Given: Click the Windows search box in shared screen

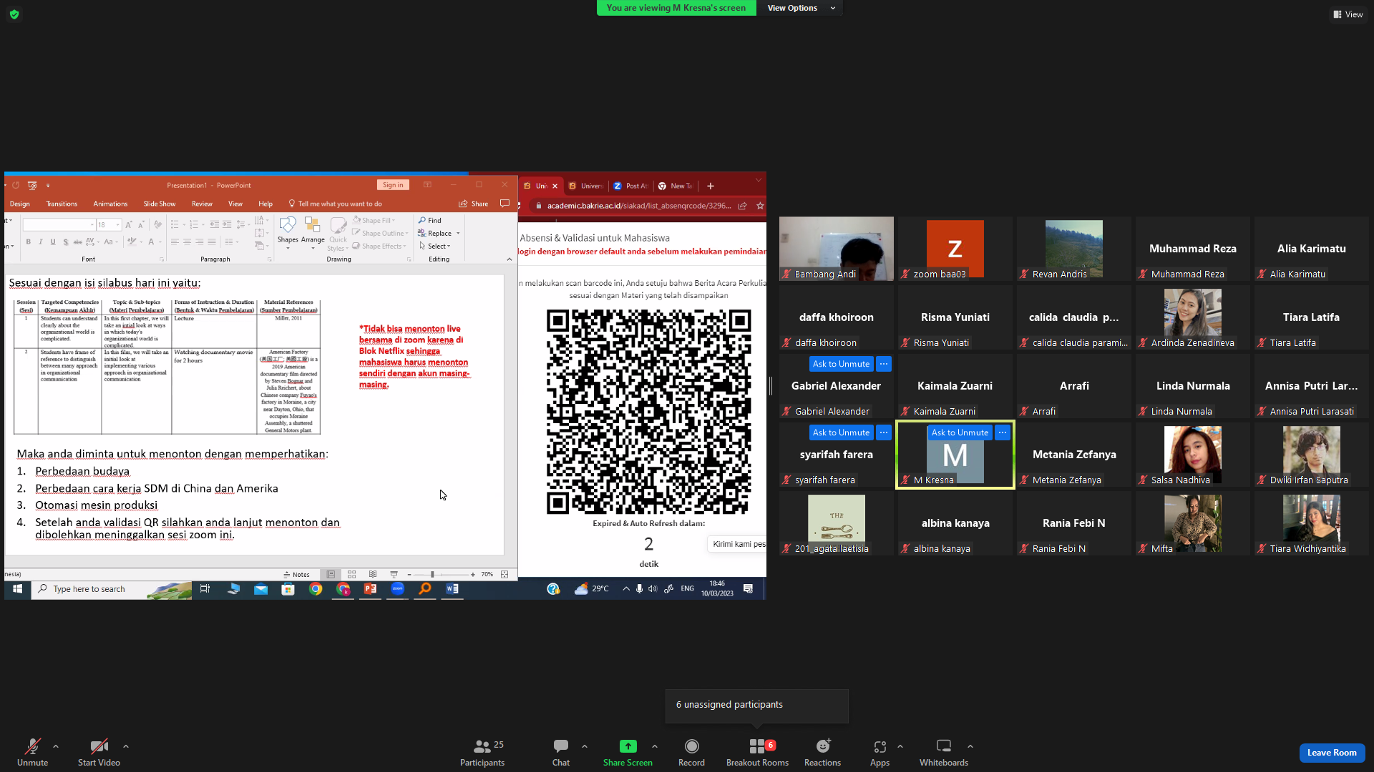Looking at the screenshot, I should tap(111, 589).
